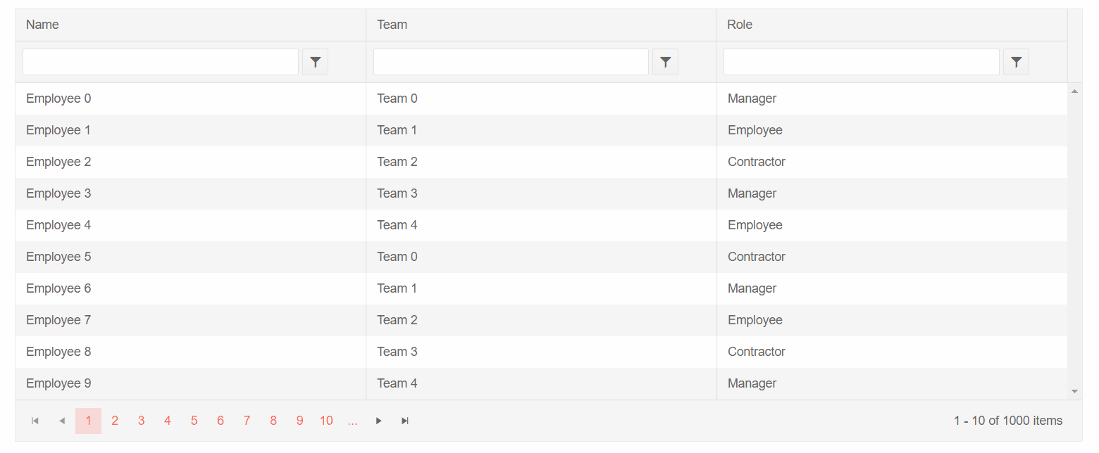Image resolution: width=1099 pixels, height=453 pixels.
Task: Select the Employee 2 name cell
Action: pyautogui.click(x=190, y=162)
